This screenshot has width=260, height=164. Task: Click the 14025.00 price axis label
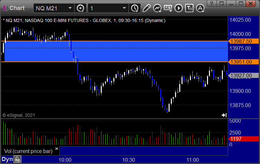click(x=240, y=20)
